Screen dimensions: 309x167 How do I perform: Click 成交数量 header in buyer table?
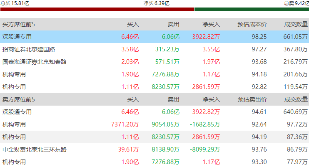pos(296,24)
